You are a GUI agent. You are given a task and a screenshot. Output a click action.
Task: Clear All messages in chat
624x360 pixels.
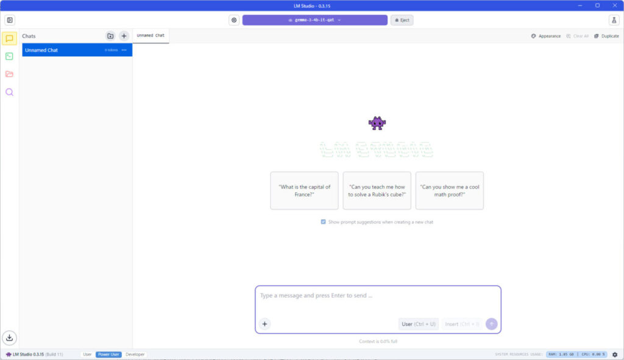(578, 36)
